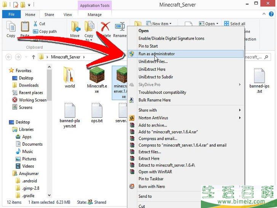Select the ops.txt file icon
Screen dimensions: 277x208
click(97, 110)
